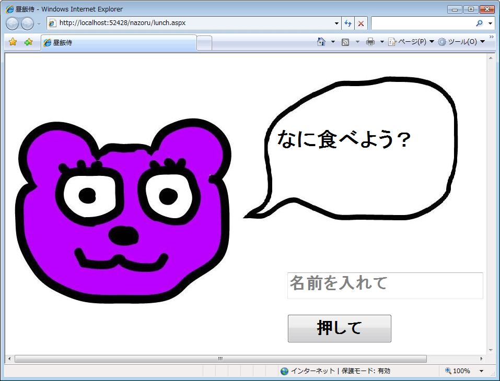Open the recent pages dropdown arrow
The image size is (500, 381).
(39, 24)
